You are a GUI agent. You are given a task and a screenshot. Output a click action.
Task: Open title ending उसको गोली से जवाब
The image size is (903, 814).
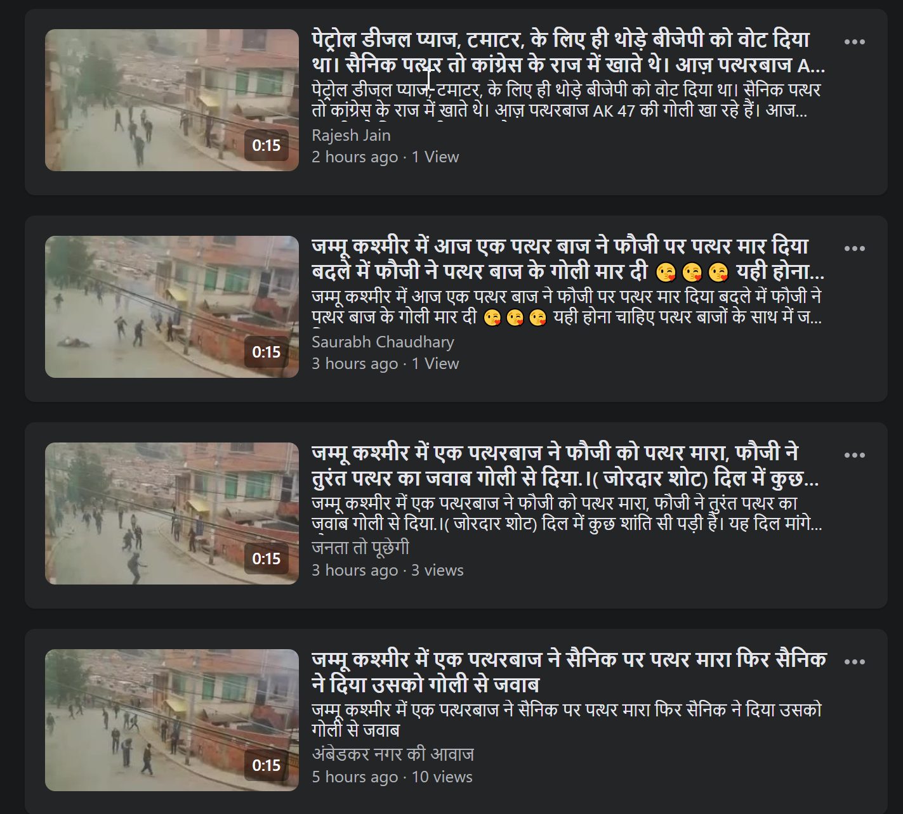(569, 672)
